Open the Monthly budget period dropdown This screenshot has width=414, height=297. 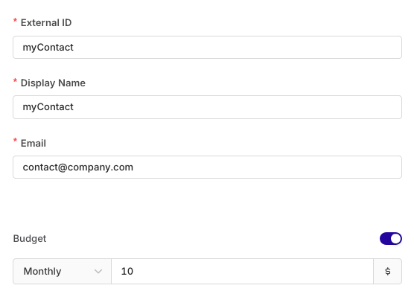[62, 272]
